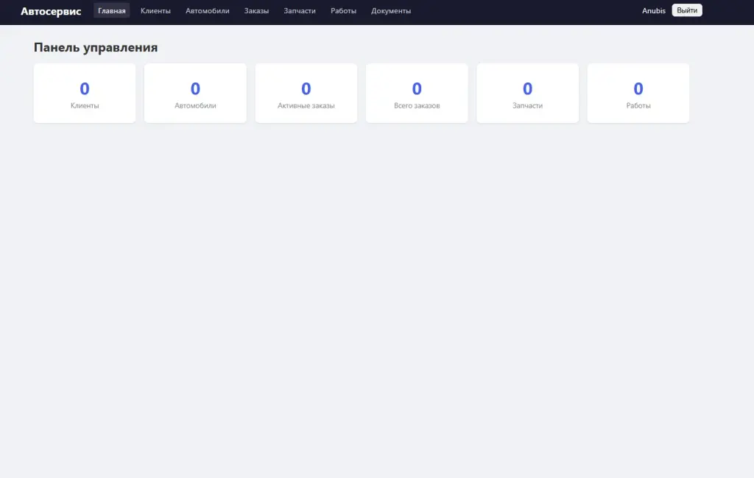This screenshot has width=754, height=478.
Task: Select the Автомобили statistics card
Action: click(195, 93)
